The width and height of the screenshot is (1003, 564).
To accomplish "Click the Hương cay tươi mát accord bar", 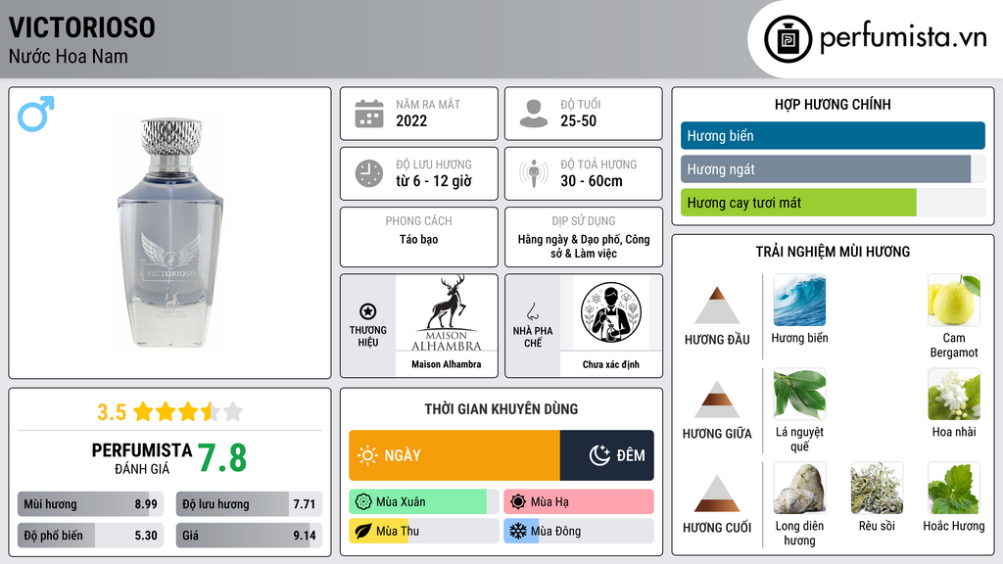I will point(833,203).
